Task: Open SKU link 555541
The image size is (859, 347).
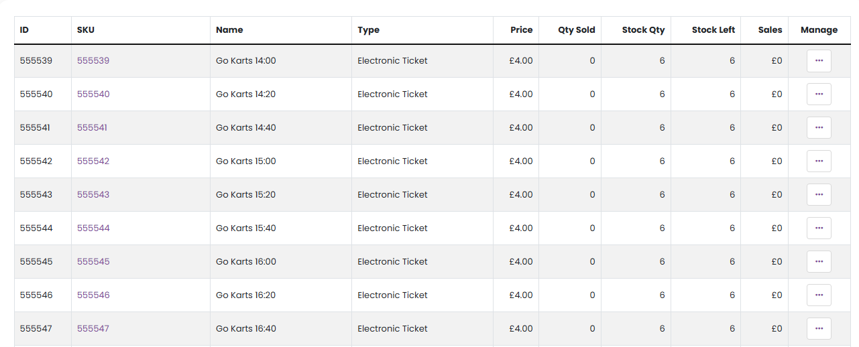Action: 92,128
